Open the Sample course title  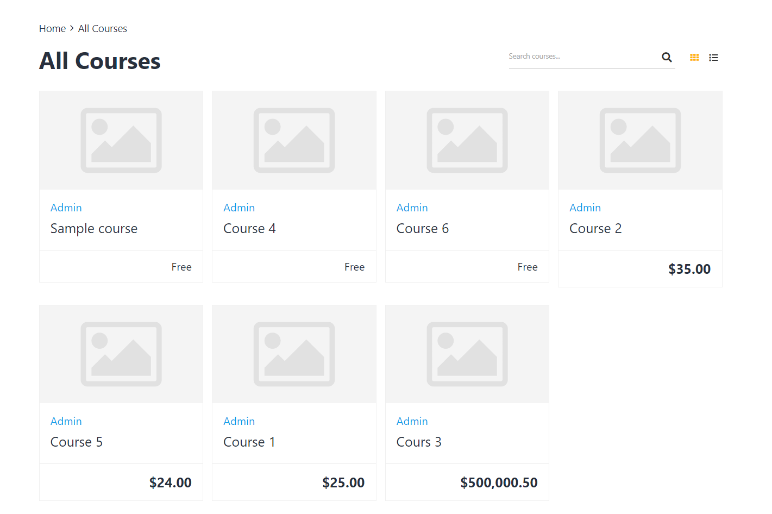click(94, 229)
